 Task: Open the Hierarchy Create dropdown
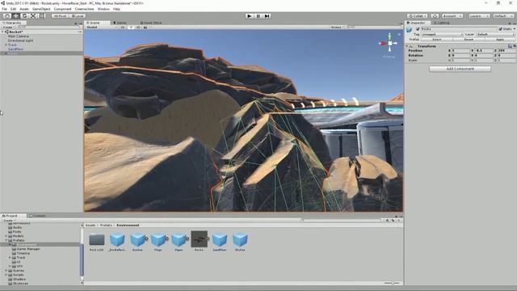point(8,27)
